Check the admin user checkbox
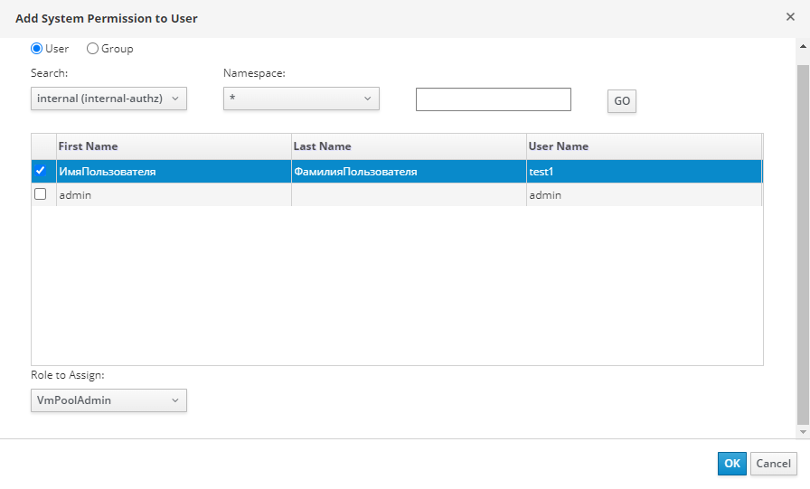 40,194
